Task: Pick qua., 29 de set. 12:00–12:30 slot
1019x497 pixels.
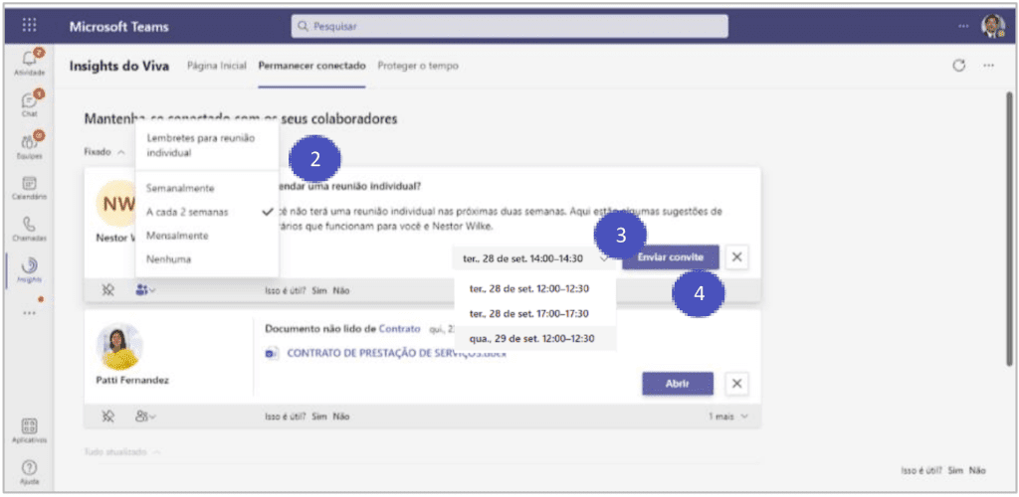Action: 534,338
